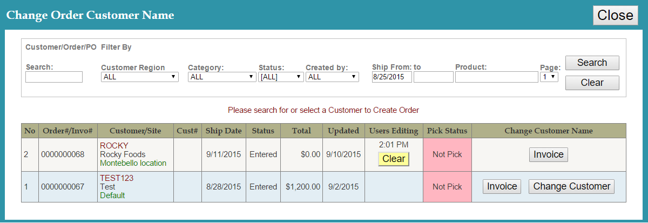Viewport: 648px width, 223px height.
Task: Open Invoice for the ROCKY order
Action: coord(549,154)
